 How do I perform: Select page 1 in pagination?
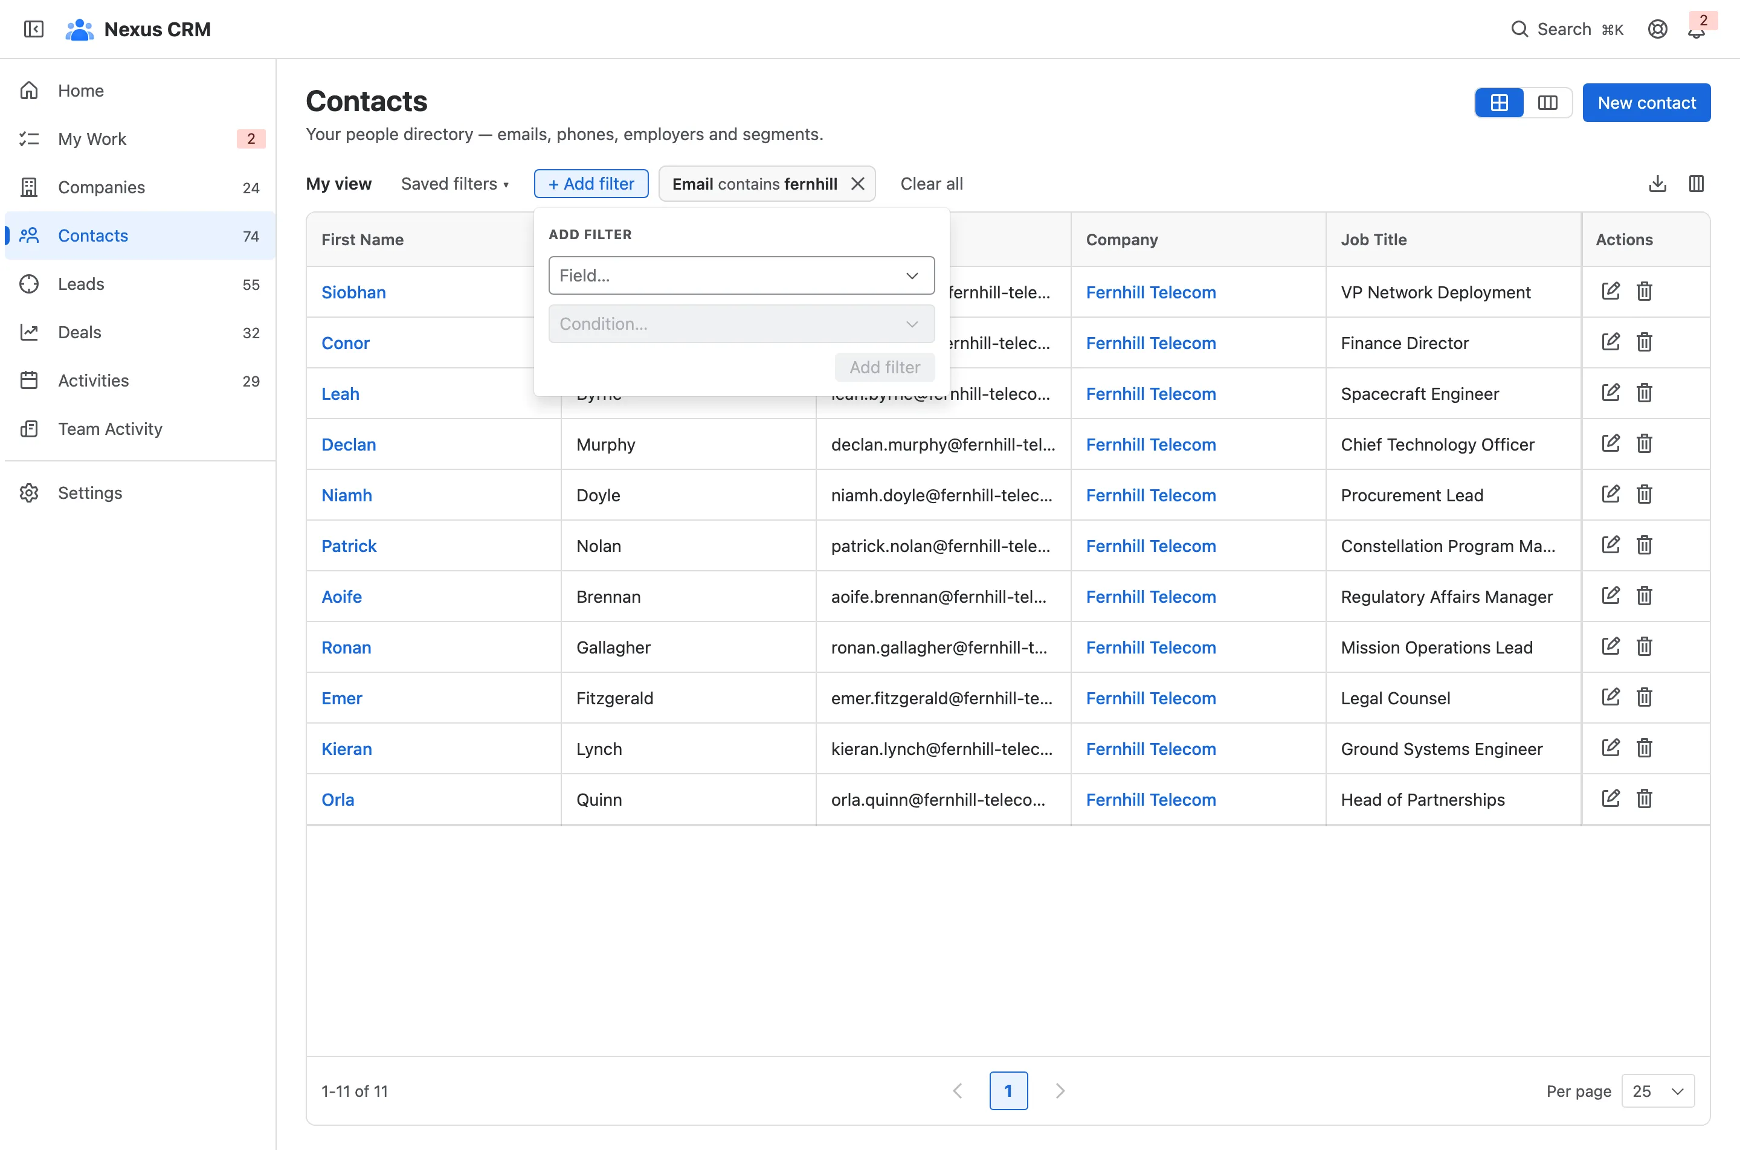(x=1008, y=1091)
